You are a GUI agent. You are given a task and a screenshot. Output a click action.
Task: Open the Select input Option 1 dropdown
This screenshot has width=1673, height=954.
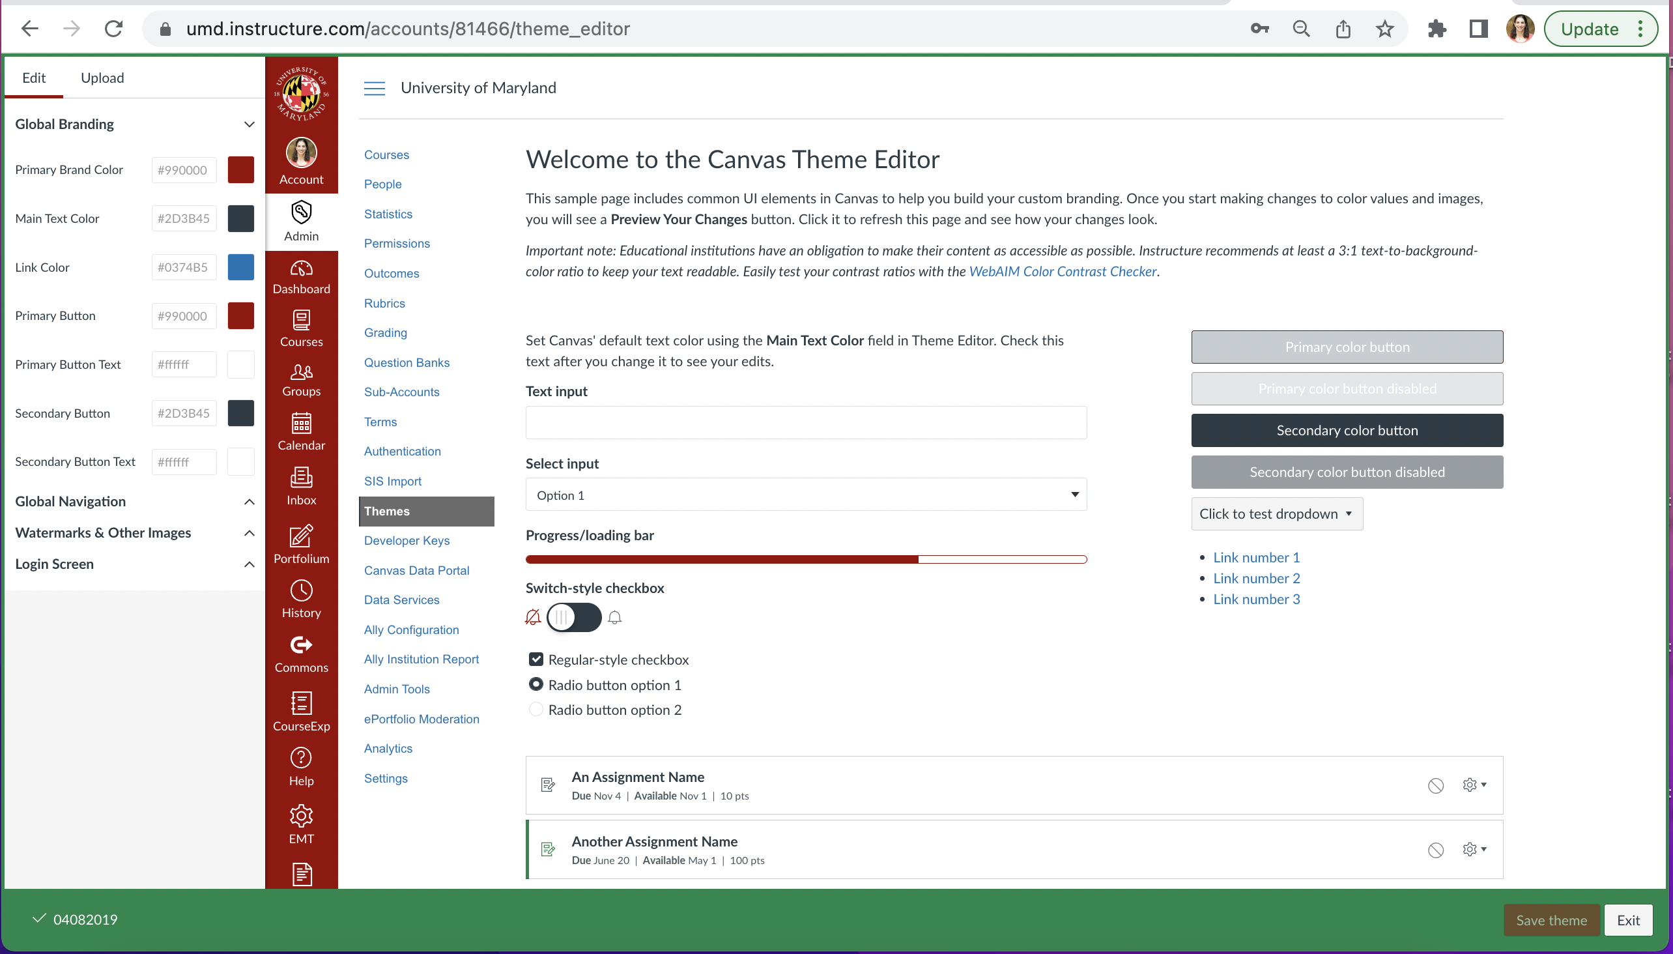pyautogui.click(x=806, y=495)
